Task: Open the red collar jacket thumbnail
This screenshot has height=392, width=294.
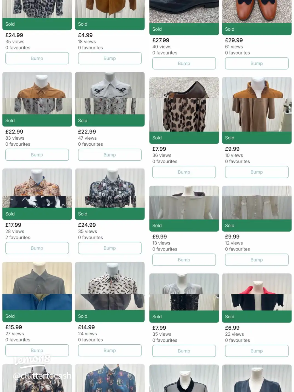Action: click(257, 292)
